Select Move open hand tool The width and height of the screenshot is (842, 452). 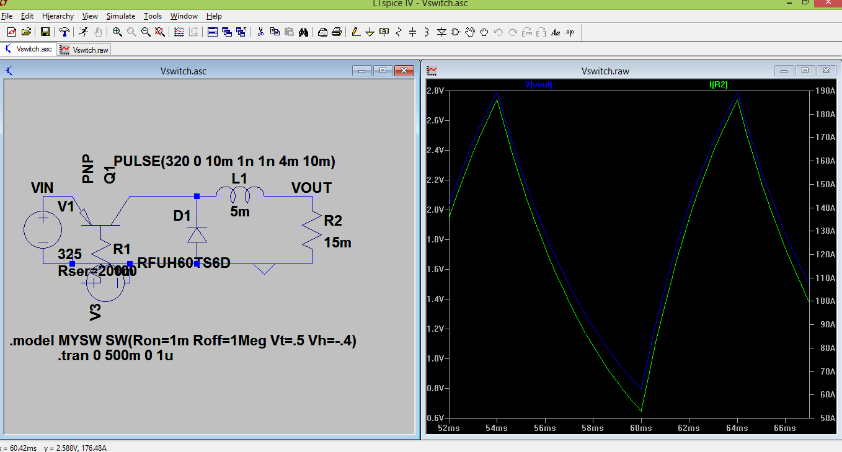tap(470, 32)
